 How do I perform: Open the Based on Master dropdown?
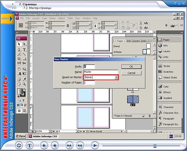116,77
